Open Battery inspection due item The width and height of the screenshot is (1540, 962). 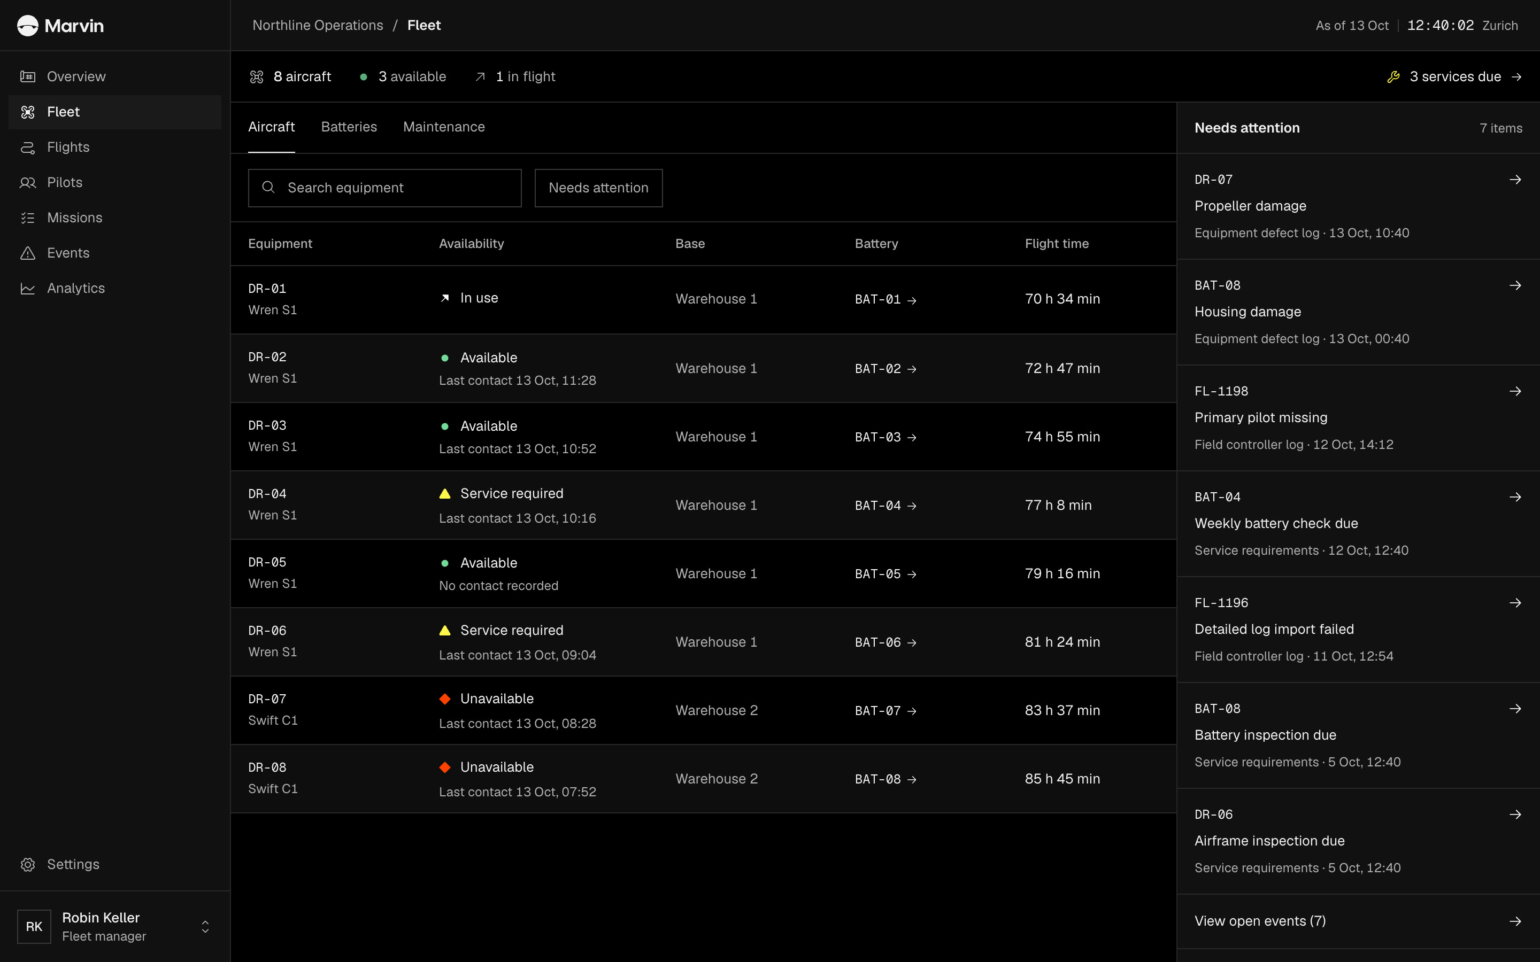coord(1358,735)
